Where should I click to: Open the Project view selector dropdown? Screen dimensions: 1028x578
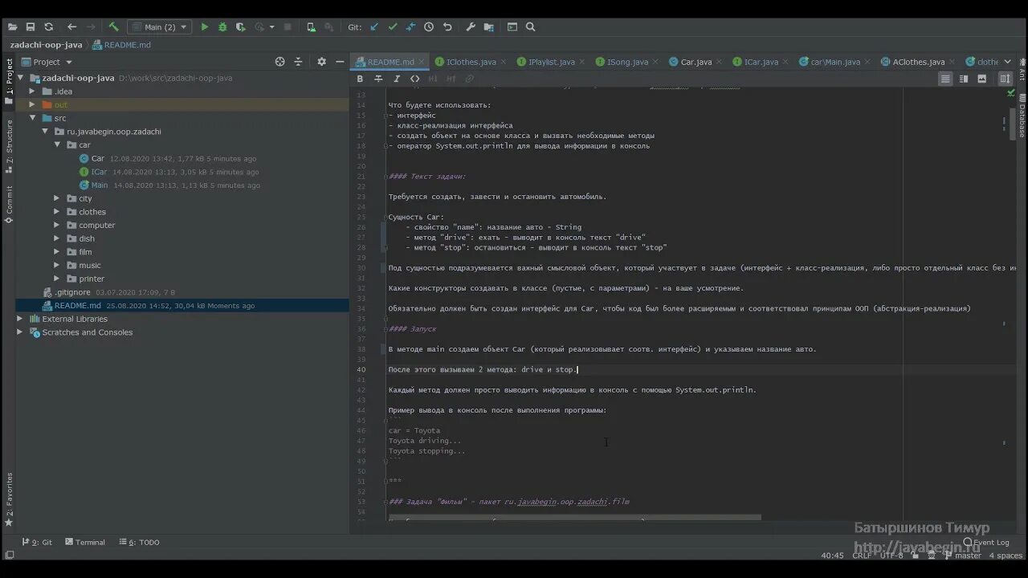47,62
